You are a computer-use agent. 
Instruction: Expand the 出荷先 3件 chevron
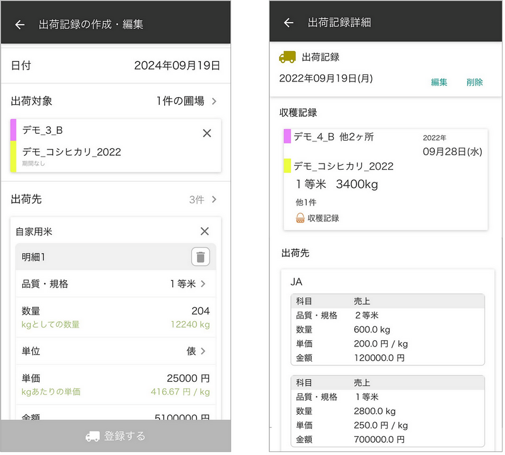point(214,199)
